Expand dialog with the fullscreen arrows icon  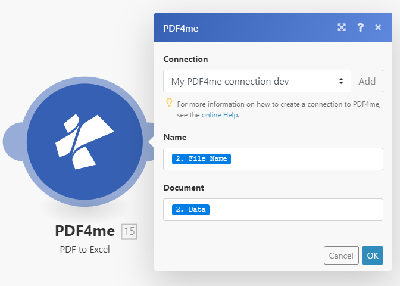click(342, 27)
